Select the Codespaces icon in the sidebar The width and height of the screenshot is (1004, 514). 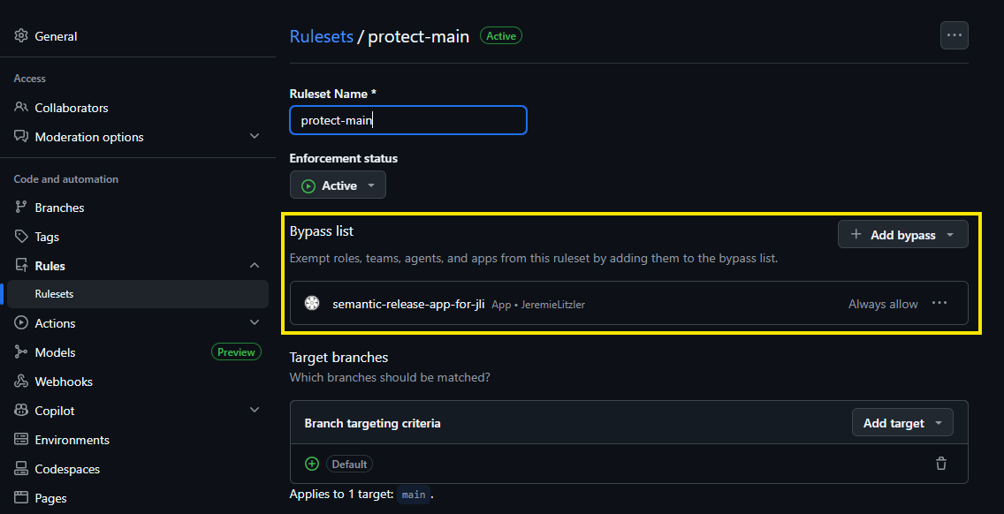[19, 468]
